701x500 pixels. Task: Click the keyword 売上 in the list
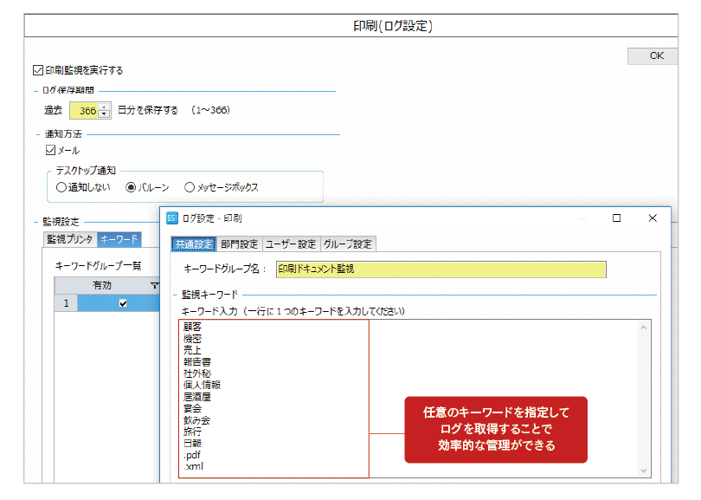tap(192, 350)
